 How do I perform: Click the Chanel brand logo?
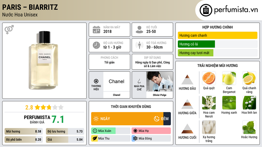point(116,81)
